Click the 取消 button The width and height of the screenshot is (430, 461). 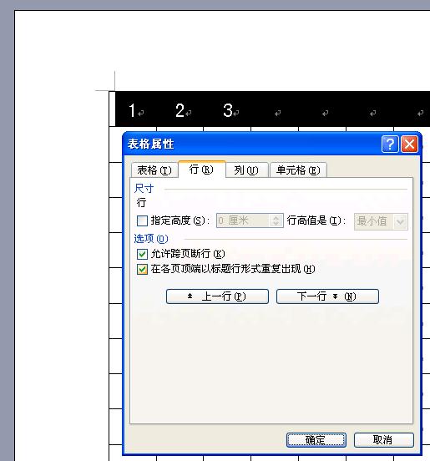(383, 440)
